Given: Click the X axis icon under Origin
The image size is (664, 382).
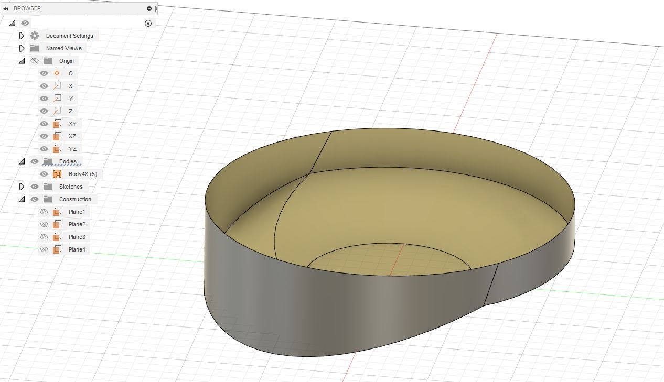Looking at the screenshot, I should [x=56, y=86].
